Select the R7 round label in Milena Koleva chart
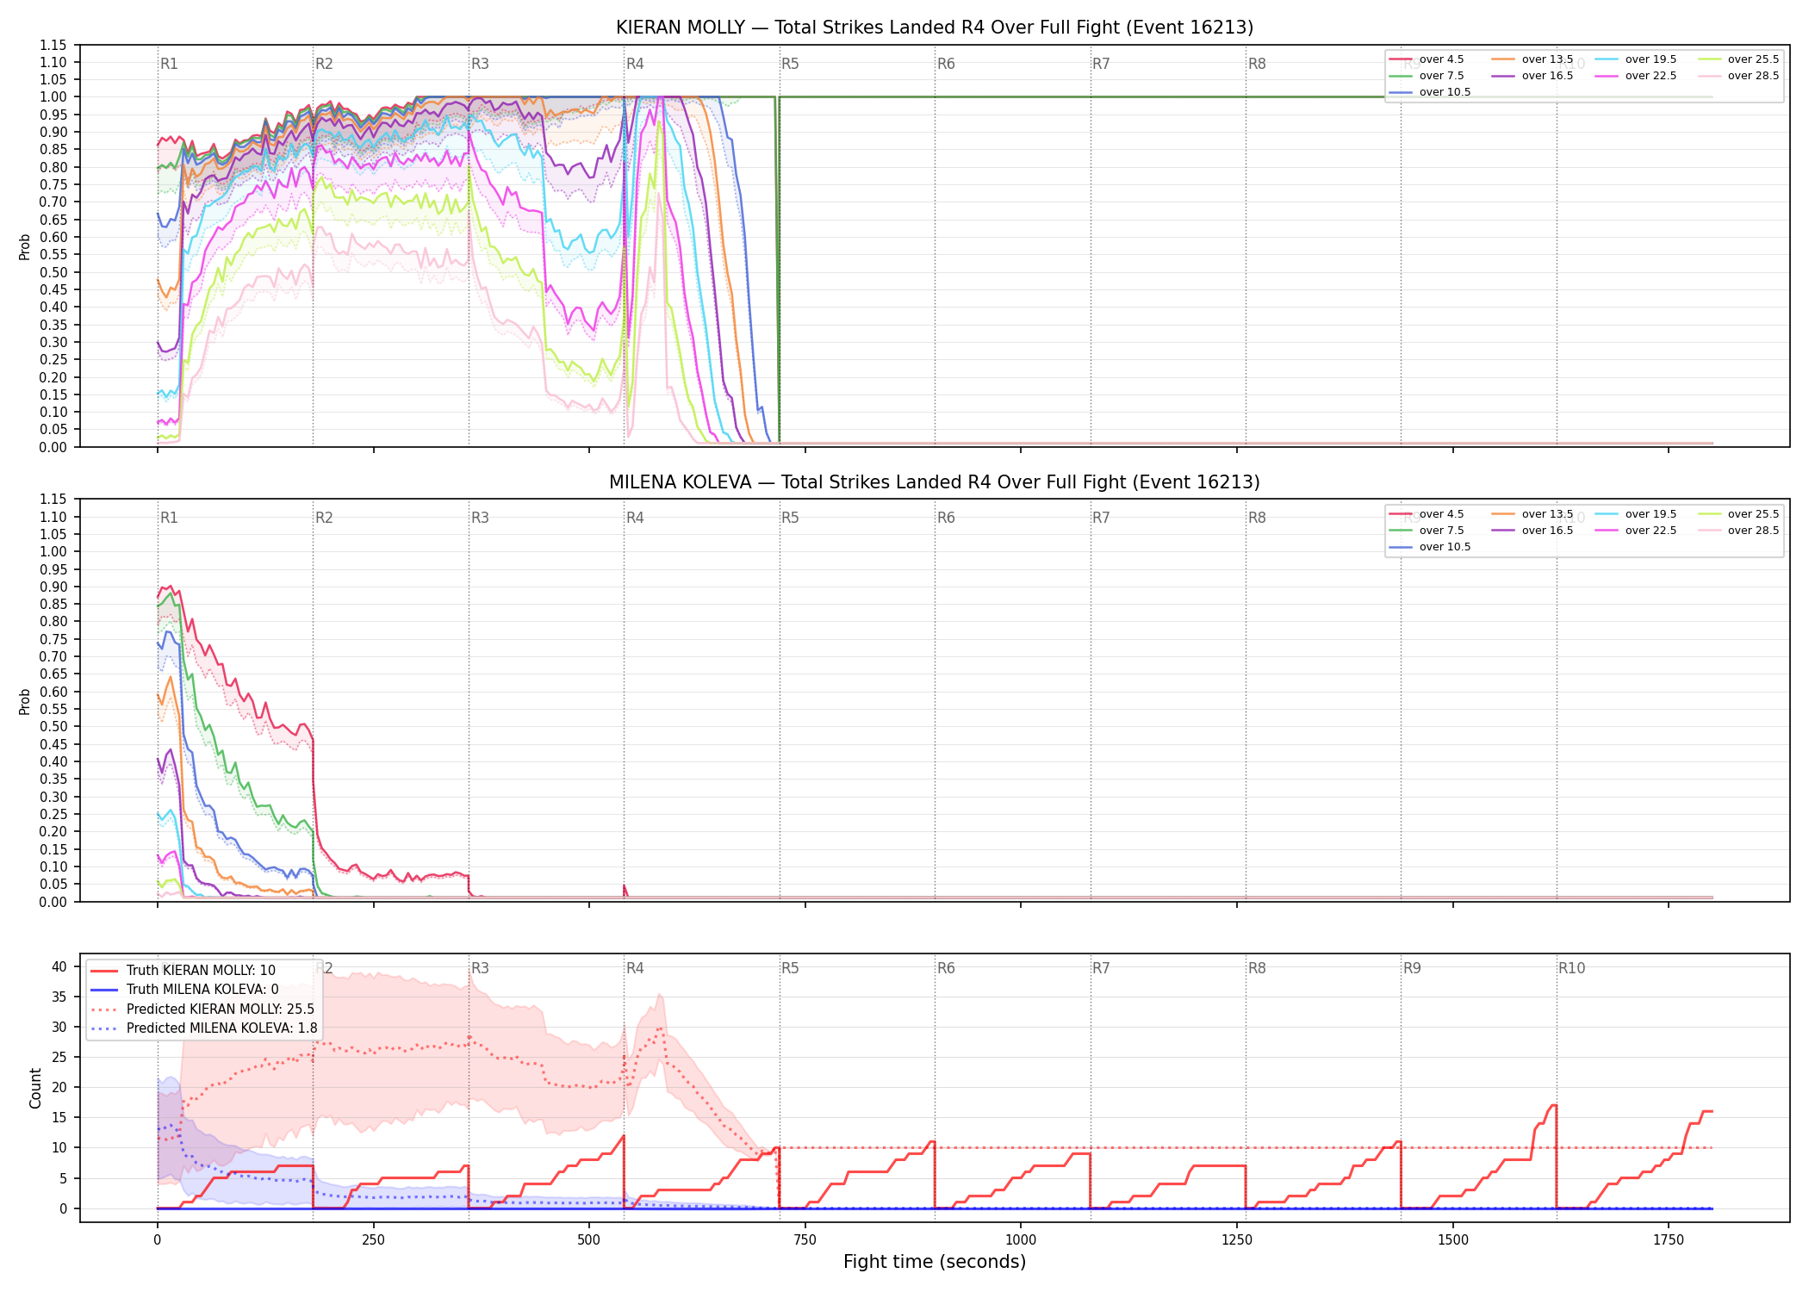 (1101, 518)
